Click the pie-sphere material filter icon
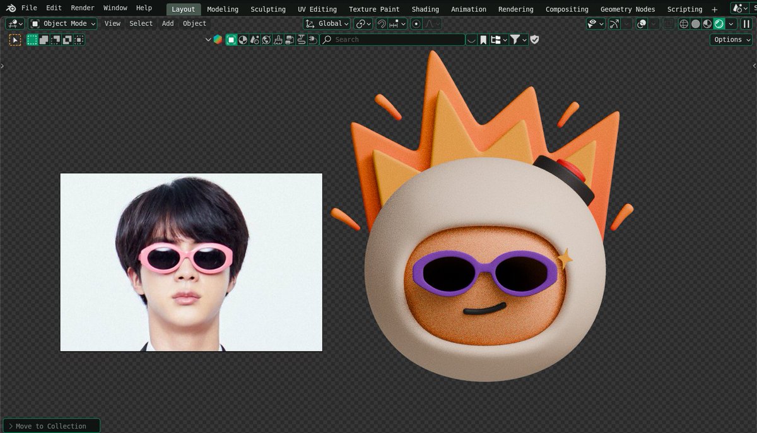757x433 pixels. (x=243, y=39)
